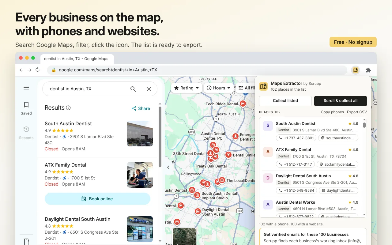The width and height of the screenshot is (392, 245).
Task: Reload the page with refresh icon
Action: tap(38, 70)
